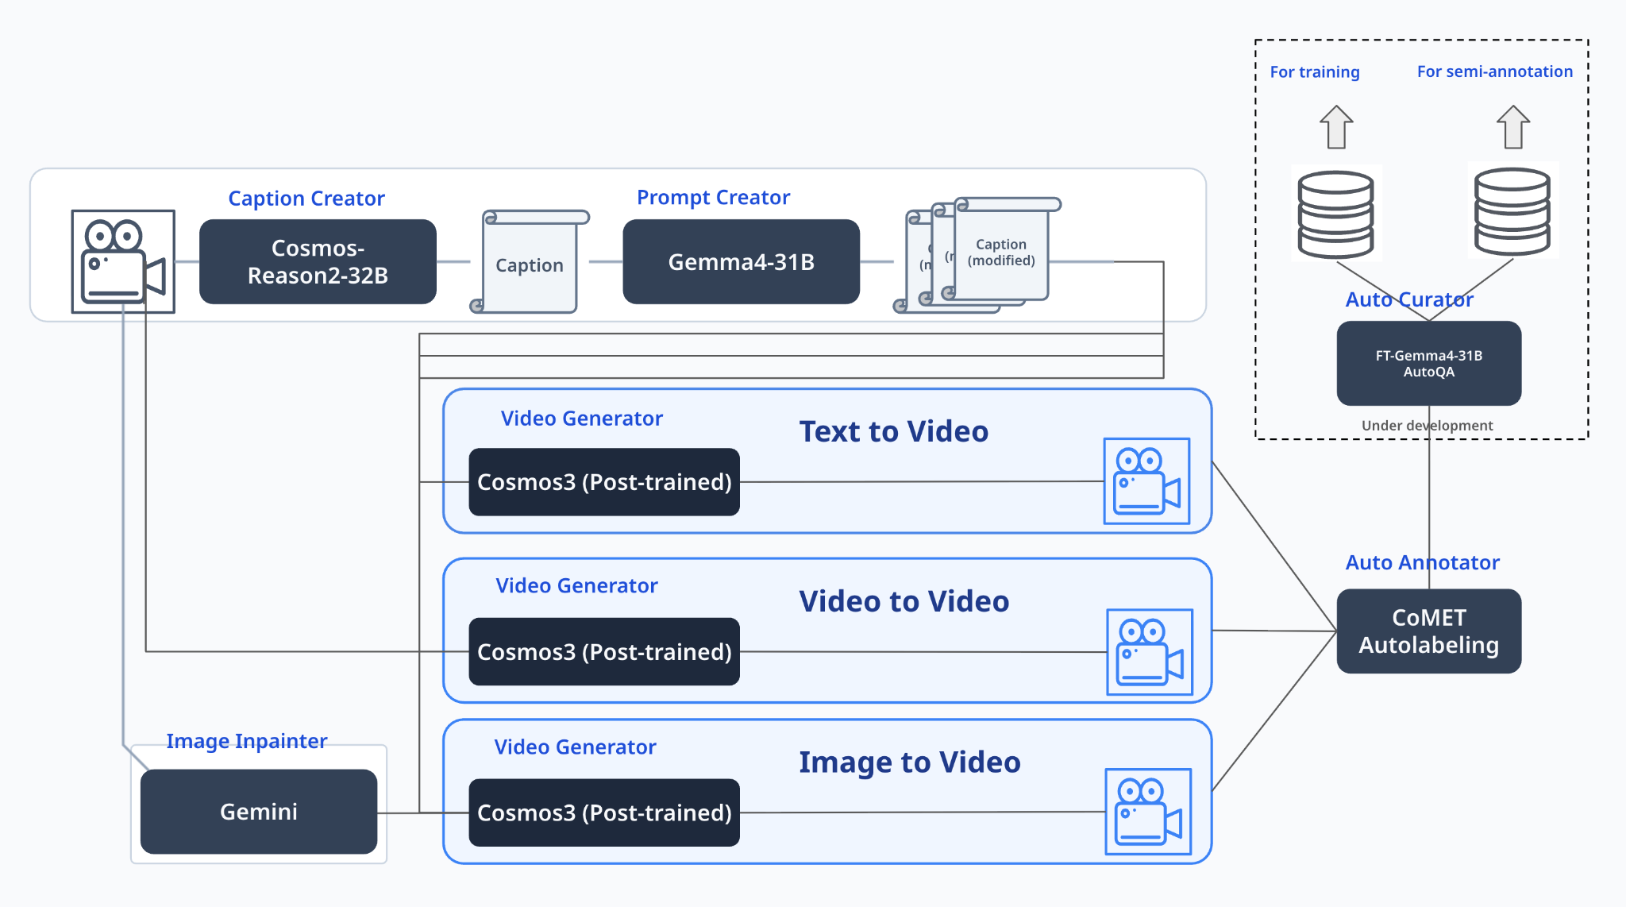1626x907 pixels.
Task: Select the Cosmos-Reason2-32B block
Action: click(318, 261)
